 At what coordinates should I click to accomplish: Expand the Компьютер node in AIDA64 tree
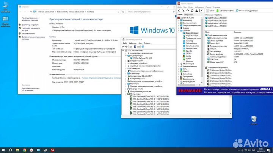coord(179,20)
